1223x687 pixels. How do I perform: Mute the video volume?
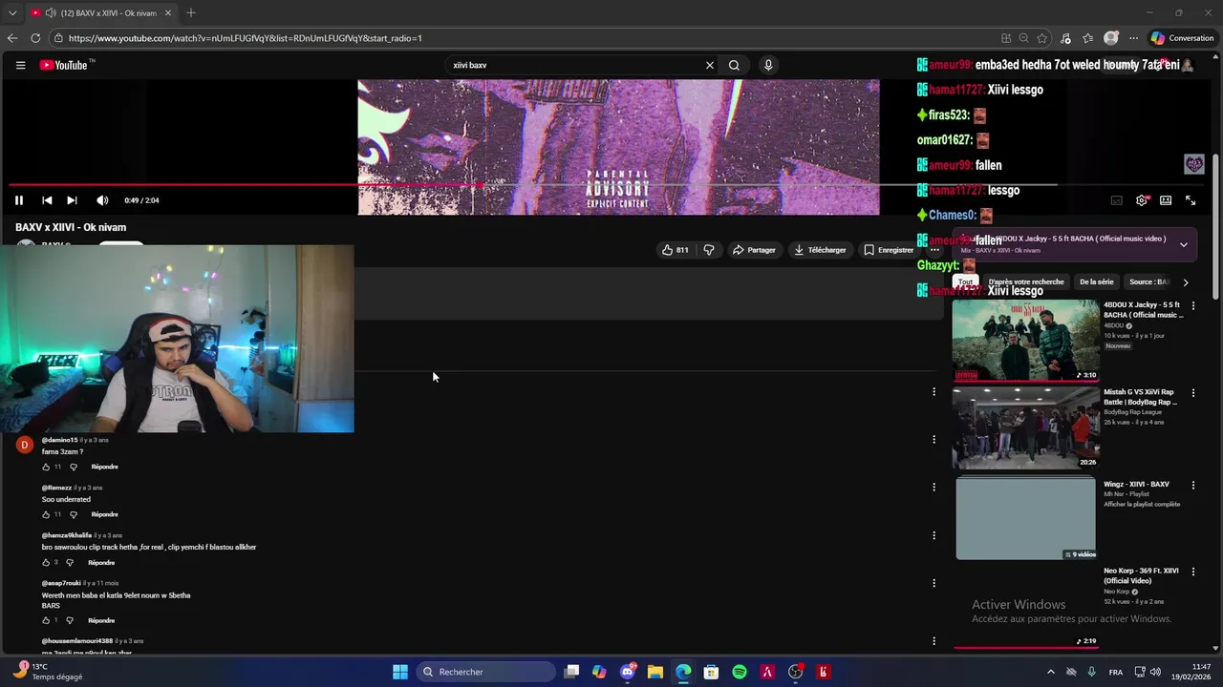coord(102,200)
